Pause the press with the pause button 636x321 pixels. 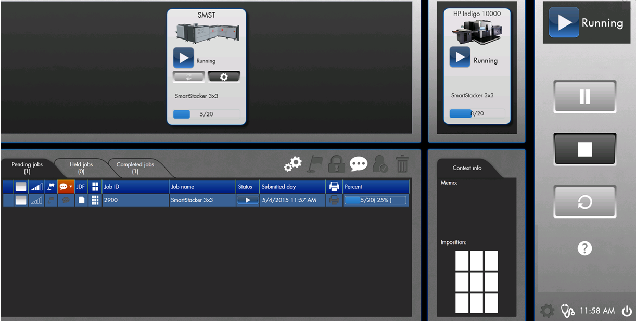584,96
